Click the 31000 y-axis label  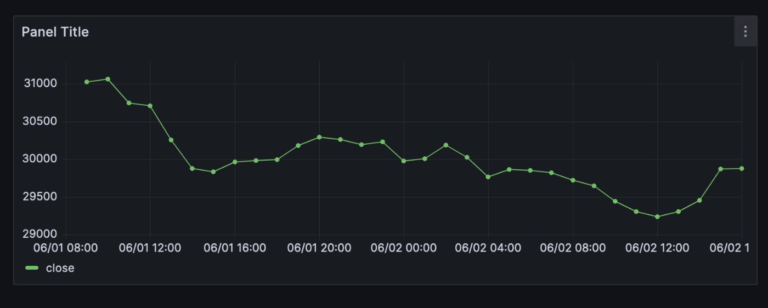click(40, 84)
